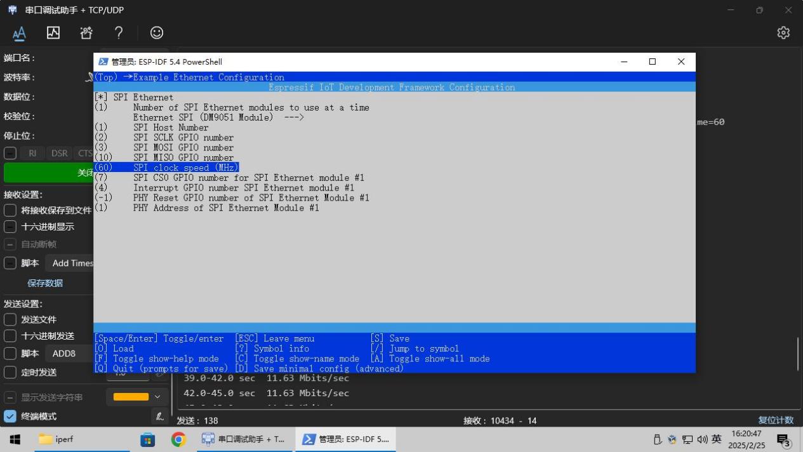
Task: Open the tools icon beside the chart icon
Action: (86, 32)
